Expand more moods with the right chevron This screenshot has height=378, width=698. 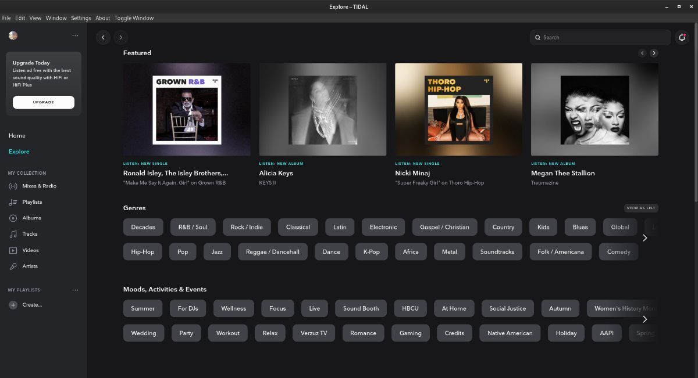click(644, 319)
